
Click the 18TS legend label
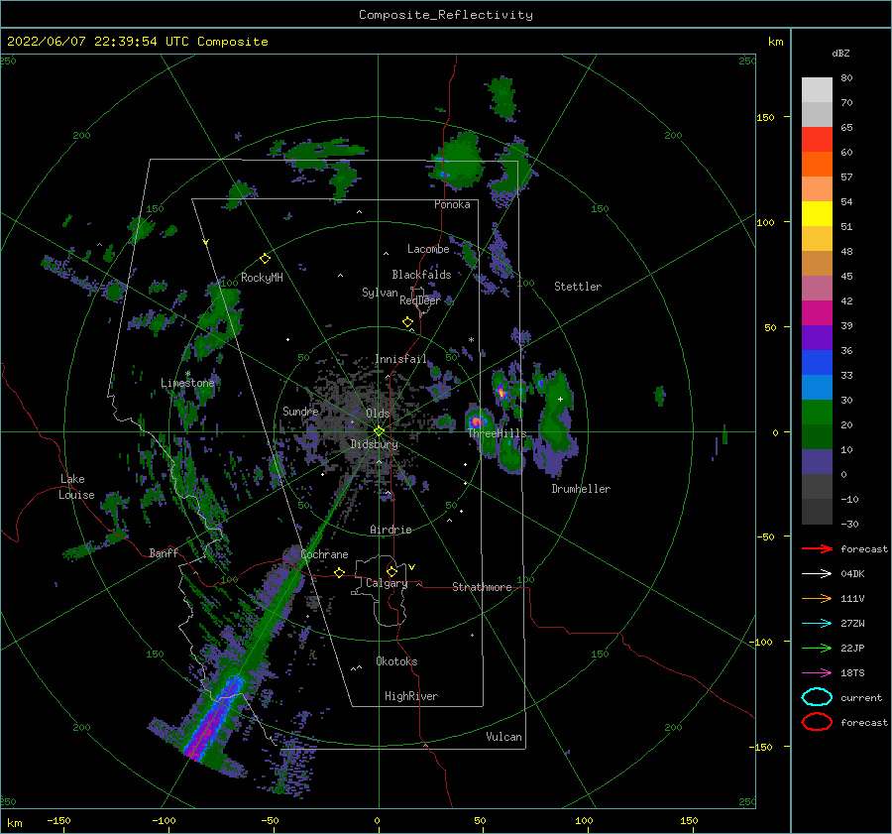[x=852, y=673]
